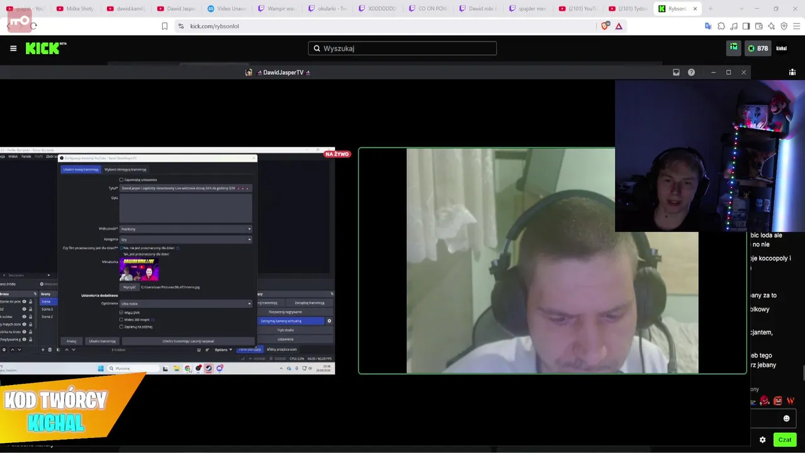The height and width of the screenshot is (453, 805).
Task: Switch to the Miska Shoty tab
Action: [x=74, y=9]
